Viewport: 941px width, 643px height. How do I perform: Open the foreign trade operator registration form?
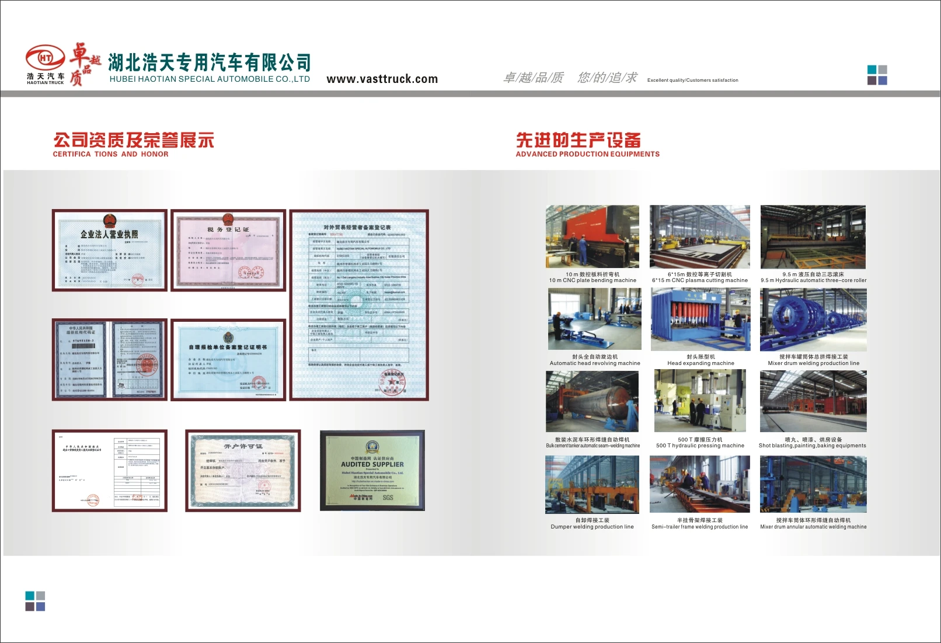pos(359,305)
